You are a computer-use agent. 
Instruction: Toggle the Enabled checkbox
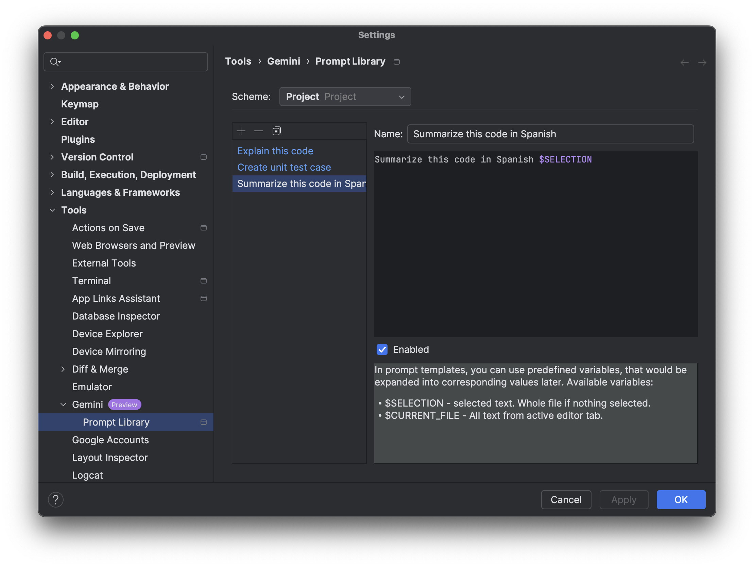(x=382, y=349)
